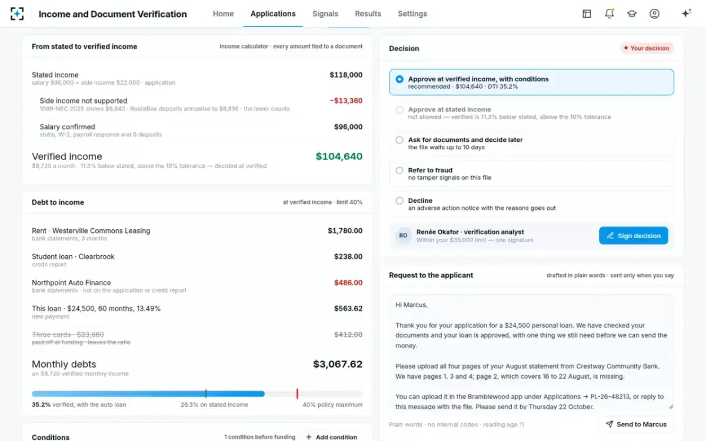
Task: Click the 40% policy maximum label
Action: (x=332, y=405)
